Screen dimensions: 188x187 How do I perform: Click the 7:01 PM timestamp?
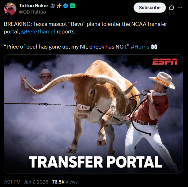click(12, 182)
